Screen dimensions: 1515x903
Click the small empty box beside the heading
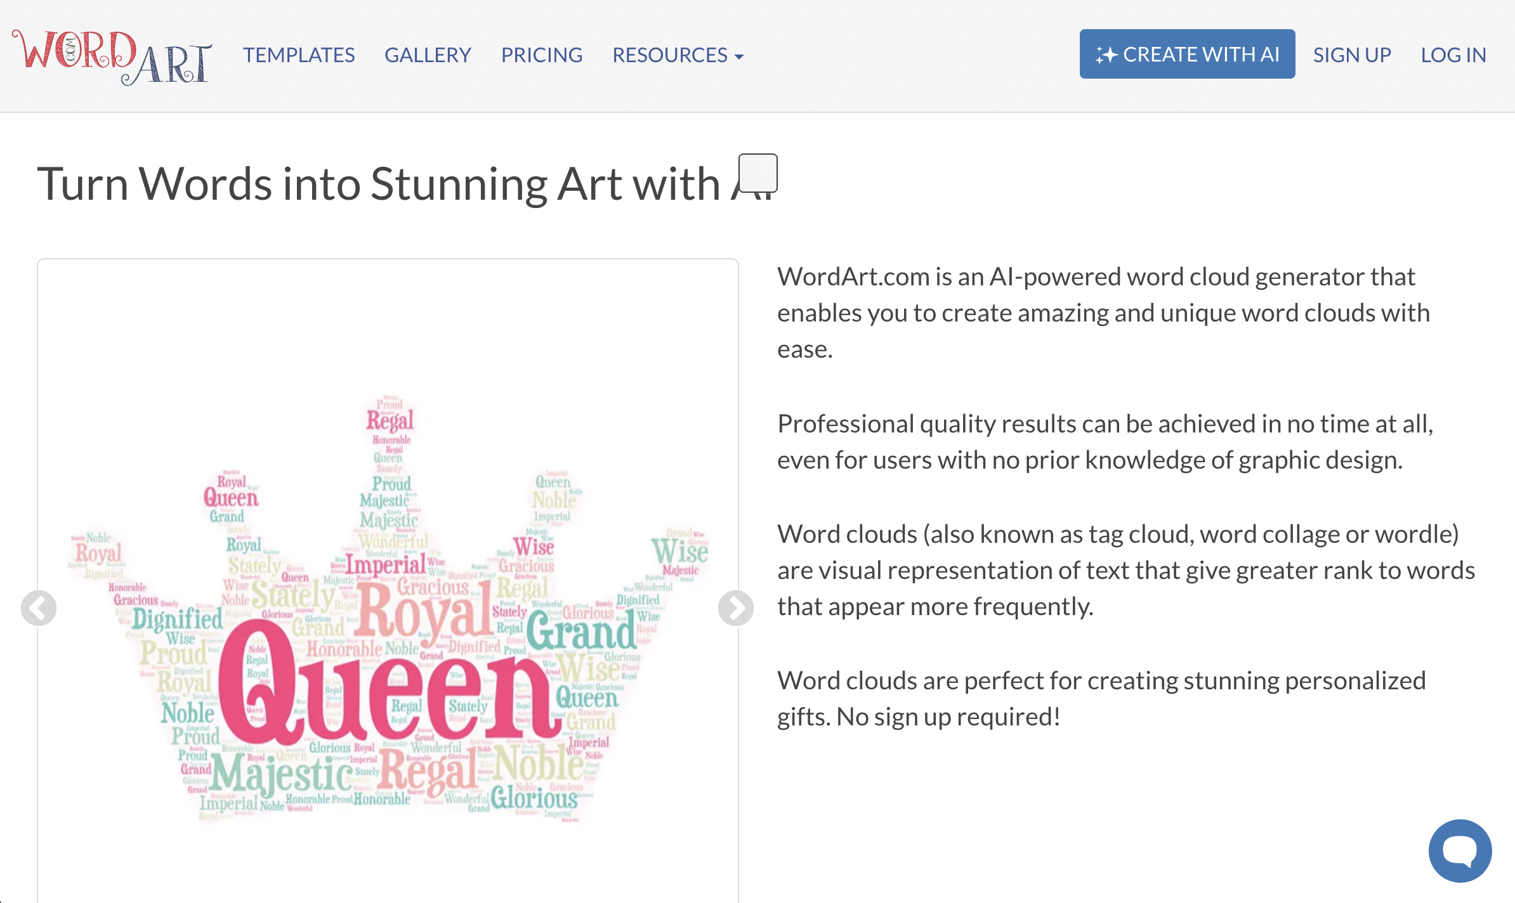point(758,172)
